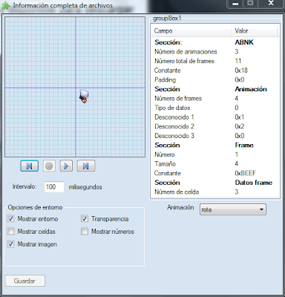Play the animation

coord(66,166)
